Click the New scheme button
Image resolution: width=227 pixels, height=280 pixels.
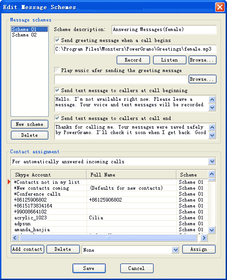30,124
